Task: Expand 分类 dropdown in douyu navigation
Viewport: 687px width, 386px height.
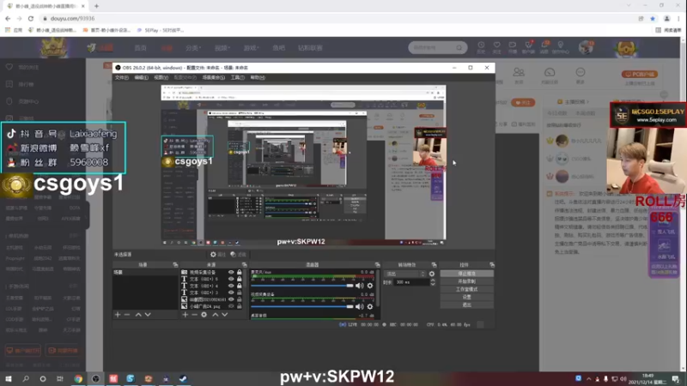Action: (193, 48)
